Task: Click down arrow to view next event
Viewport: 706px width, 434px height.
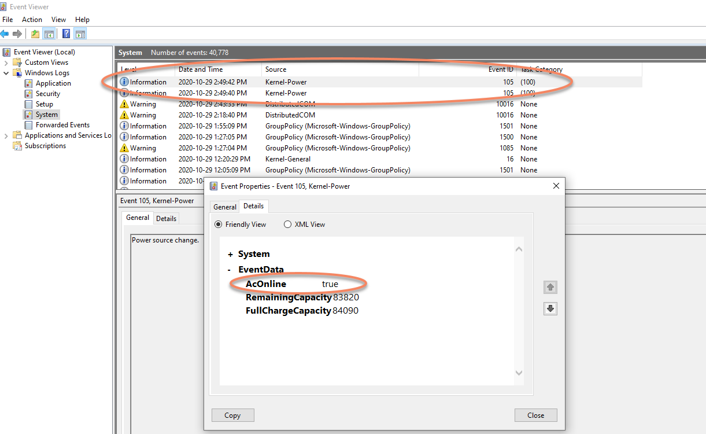Action: coord(550,309)
